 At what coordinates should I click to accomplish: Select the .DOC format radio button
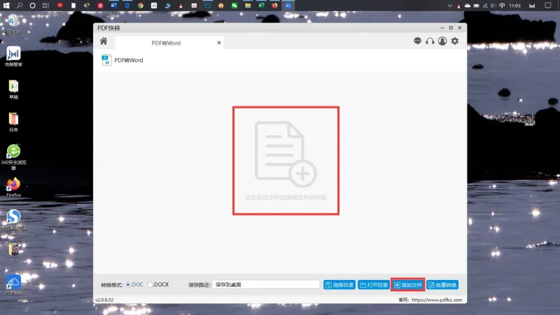coord(128,285)
